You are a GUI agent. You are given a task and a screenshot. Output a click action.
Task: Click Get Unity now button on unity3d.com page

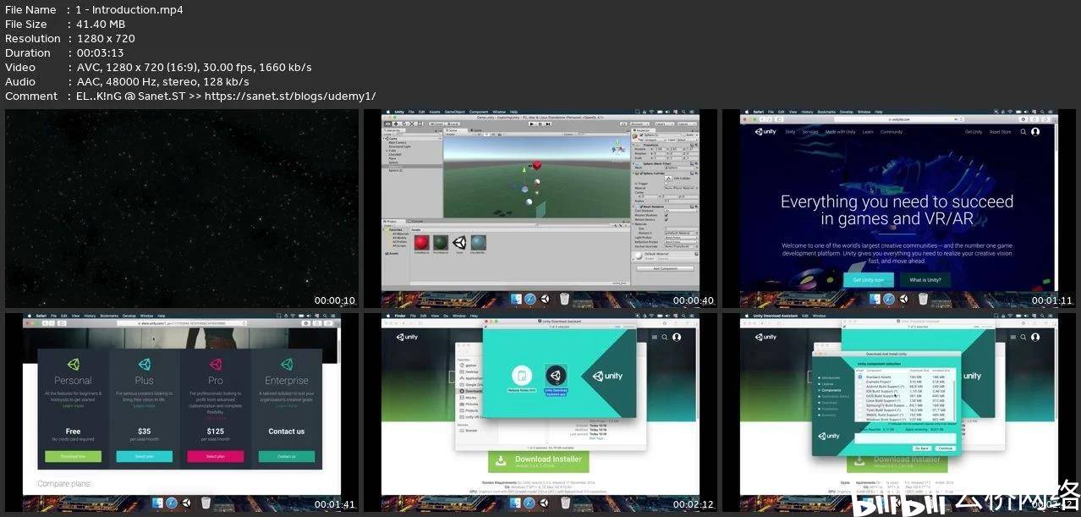pos(868,279)
